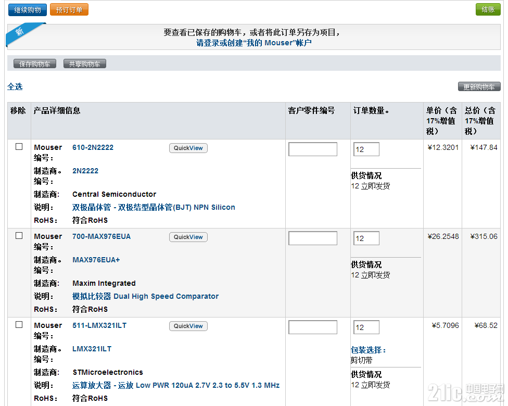The image size is (508, 406).
Task: Click the 产品详细信息 column header
Action: pos(57,110)
